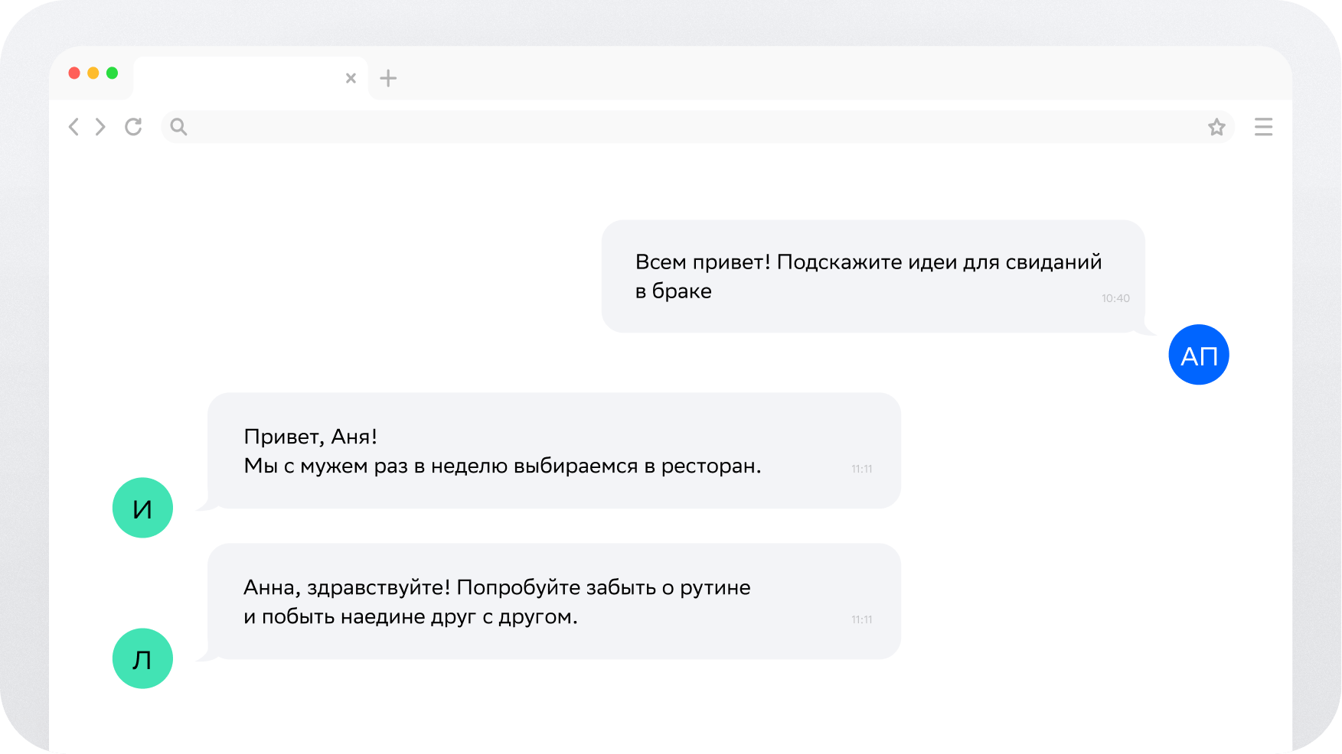Click the green window maximize dot
The width and height of the screenshot is (1342, 754).
112,73
